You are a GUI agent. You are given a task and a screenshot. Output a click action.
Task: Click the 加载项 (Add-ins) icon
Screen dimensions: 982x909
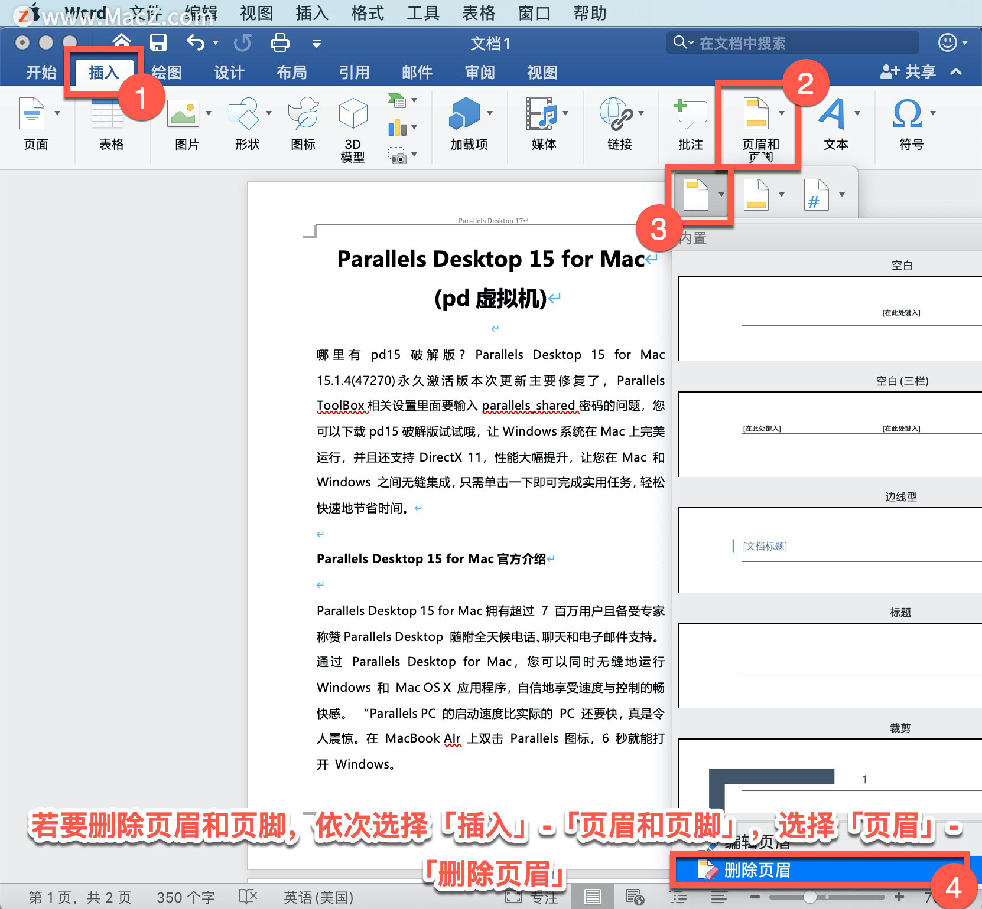pos(464,113)
